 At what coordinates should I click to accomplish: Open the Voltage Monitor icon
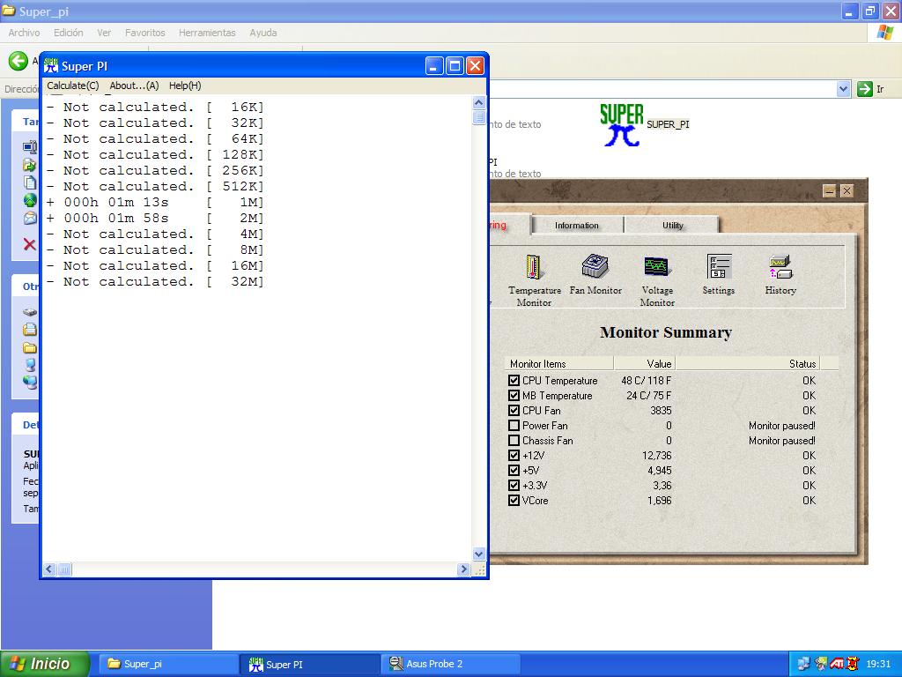[657, 268]
